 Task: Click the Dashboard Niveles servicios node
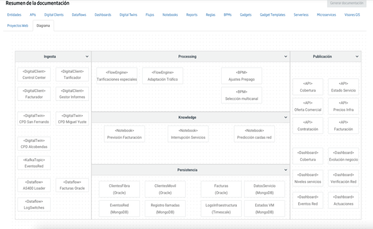[x=308, y=178]
